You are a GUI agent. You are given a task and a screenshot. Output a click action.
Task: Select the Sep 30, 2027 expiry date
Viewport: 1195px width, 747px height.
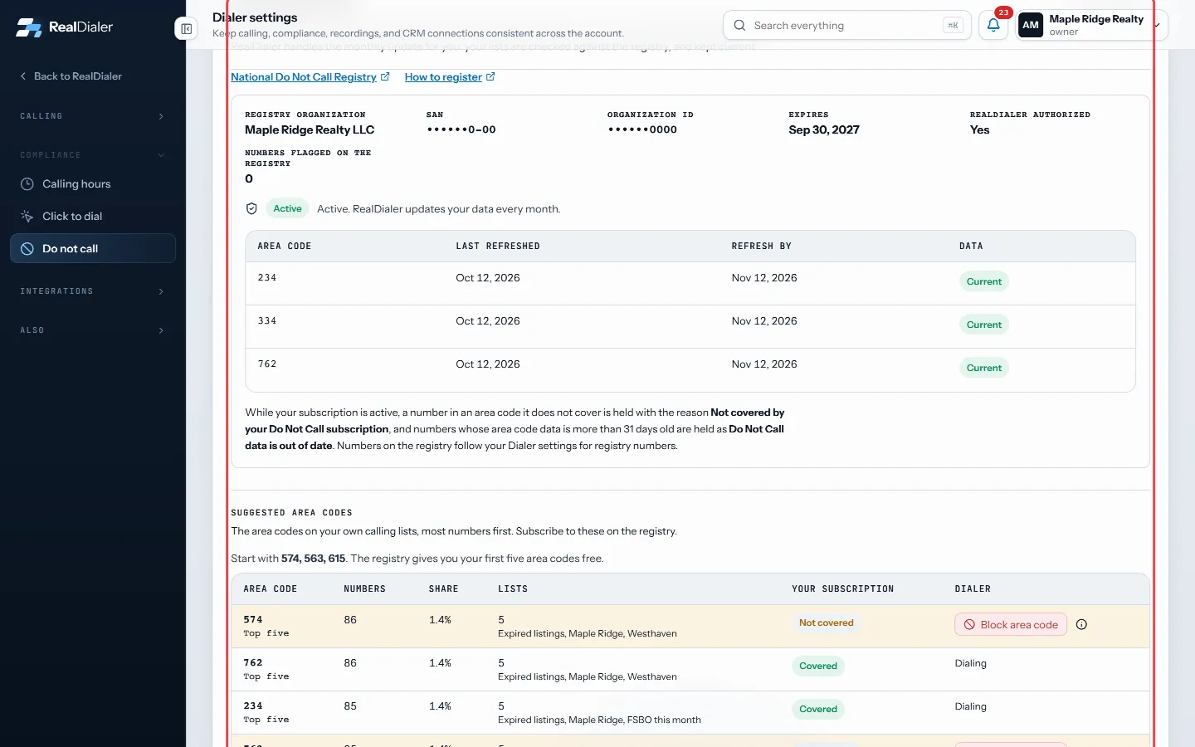pos(824,130)
